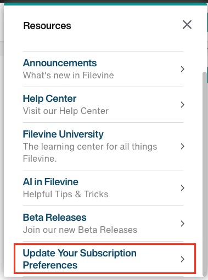Image resolution: width=208 pixels, height=280 pixels.
Task: Click the chevron arrow beside AI in Filevine
Action: (x=182, y=188)
